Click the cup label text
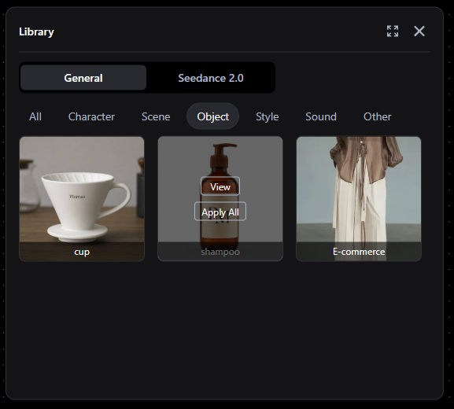The height and width of the screenshot is (409, 454). pos(82,252)
